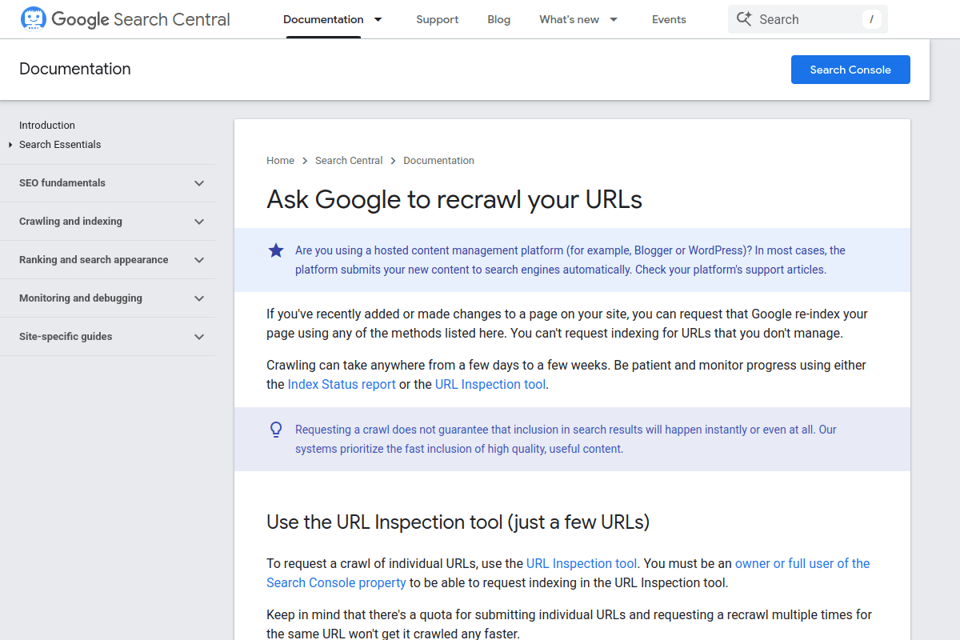Viewport: 960px width, 640px height.
Task: Open the Events tab
Action: [x=669, y=19]
